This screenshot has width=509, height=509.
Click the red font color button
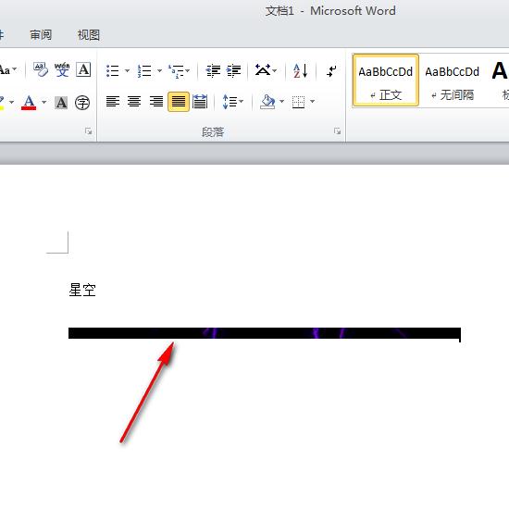[x=29, y=103]
